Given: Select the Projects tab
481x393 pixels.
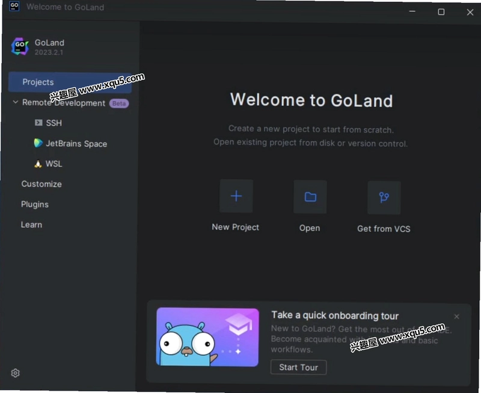Looking at the screenshot, I should (70, 82).
